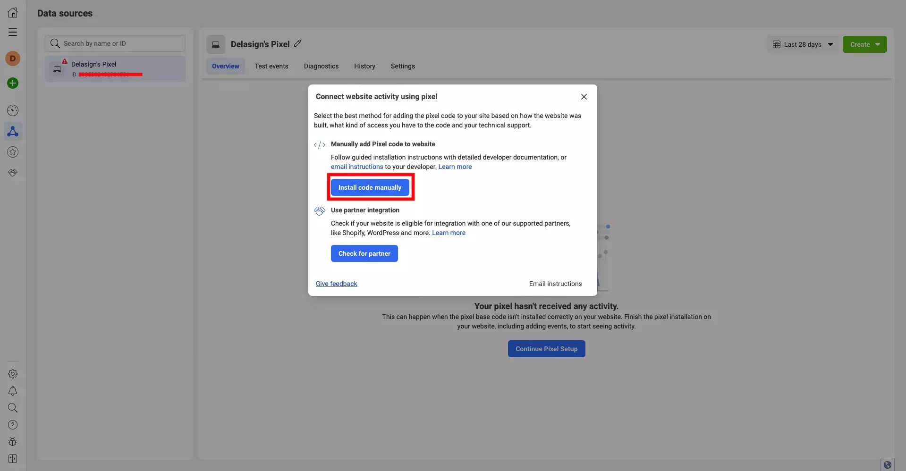Close the Connect website activity dialog
906x471 pixels.
click(584, 97)
